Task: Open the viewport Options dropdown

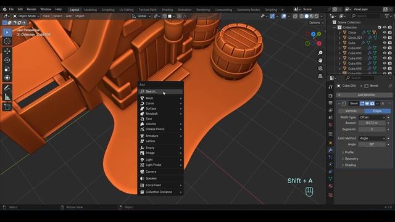Action: (x=317, y=23)
